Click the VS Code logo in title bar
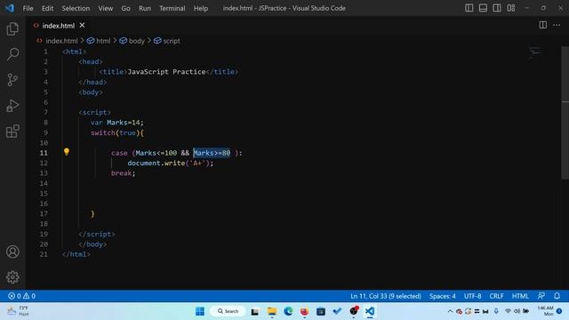This screenshot has width=569, height=320. [x=10, y=8]
